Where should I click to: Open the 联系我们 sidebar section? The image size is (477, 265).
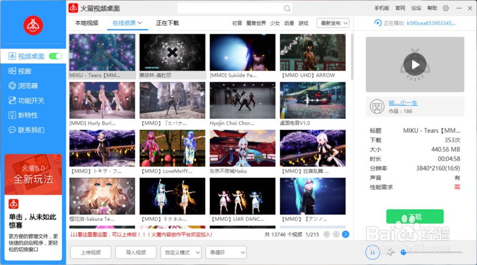click(x=26, y=130)
